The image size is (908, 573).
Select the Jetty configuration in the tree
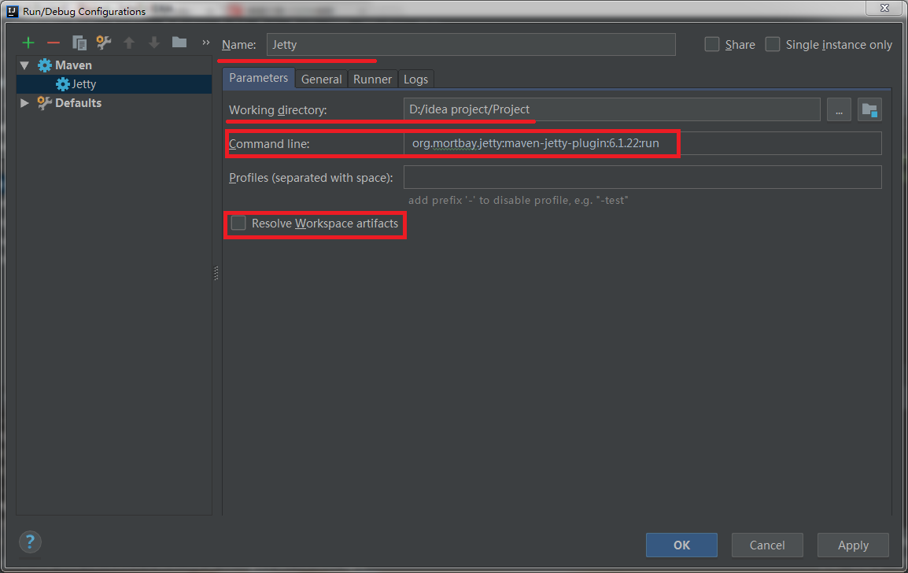[114, 84]
